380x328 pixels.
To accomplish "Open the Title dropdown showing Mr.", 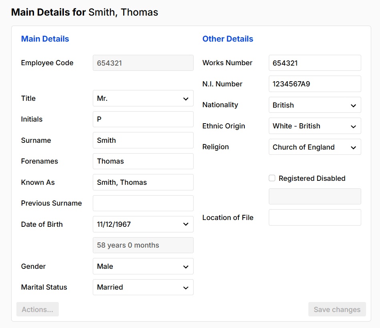I will pyautogui.click(x=143, y=98).
